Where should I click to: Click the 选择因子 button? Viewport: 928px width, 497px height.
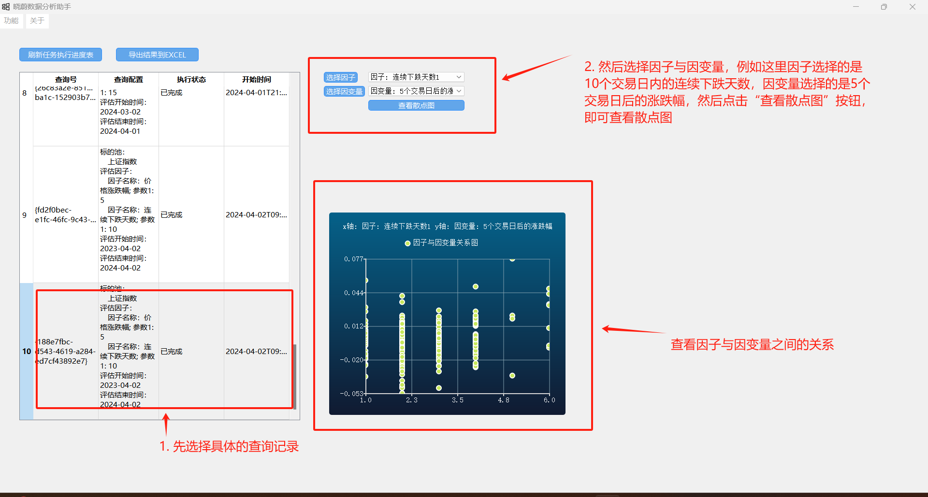(340, 77)
